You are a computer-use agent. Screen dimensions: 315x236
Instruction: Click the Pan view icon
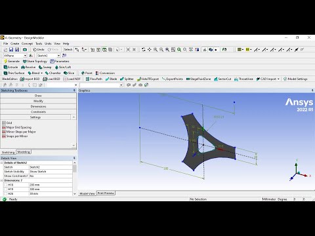(x=150, y=50)
